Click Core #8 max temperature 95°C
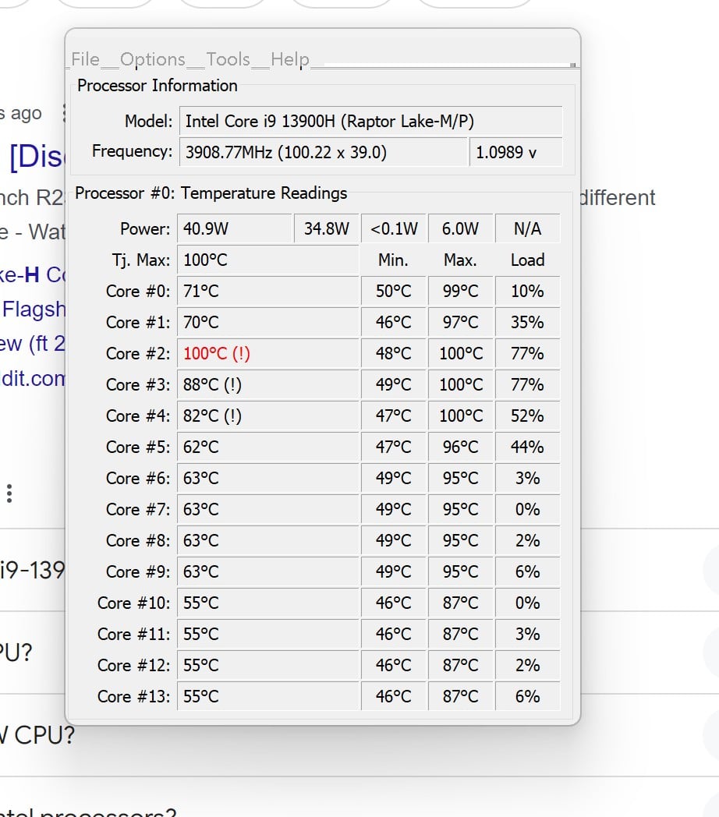 (460, 541)
